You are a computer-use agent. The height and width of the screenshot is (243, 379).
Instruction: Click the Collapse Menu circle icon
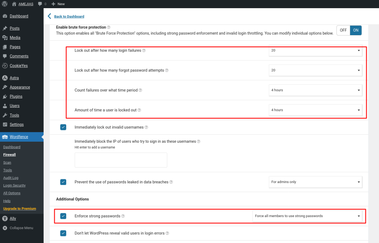5,228
